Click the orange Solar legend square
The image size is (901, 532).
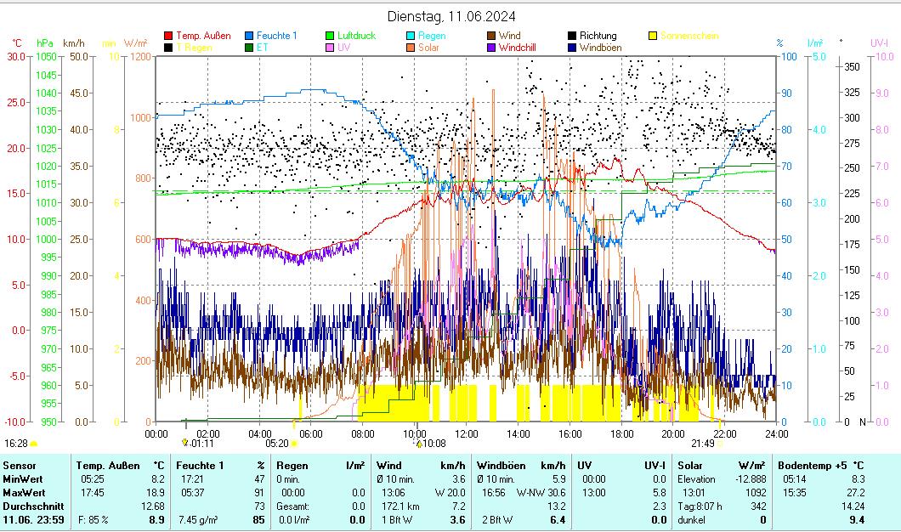411,48
